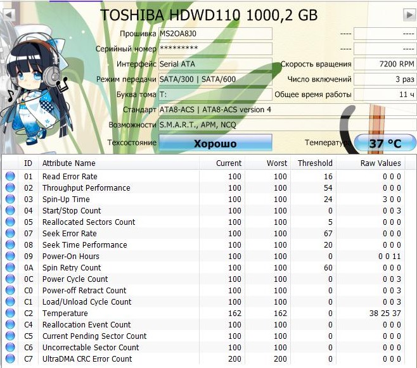Click the S.M.A.R.T., APM, NCQ features field
The height and width of the screenshot is (368, 417).
(x=288, y=125)
